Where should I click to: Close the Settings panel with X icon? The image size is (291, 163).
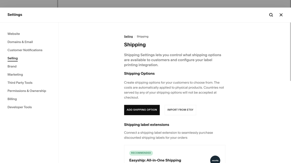pyautogui.click(x=281, y=15)
